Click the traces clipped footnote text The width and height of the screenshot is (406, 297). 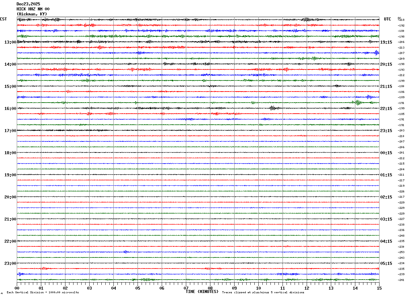click(263, 293)
